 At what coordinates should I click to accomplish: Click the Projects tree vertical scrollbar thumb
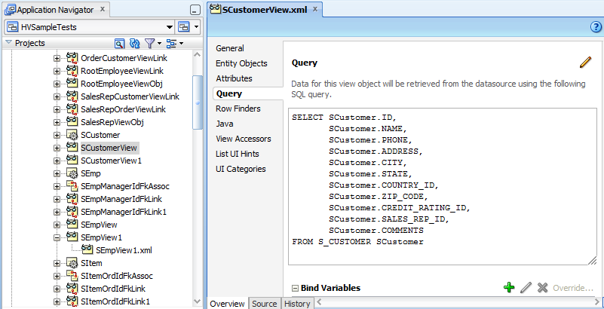coord(198,102)
